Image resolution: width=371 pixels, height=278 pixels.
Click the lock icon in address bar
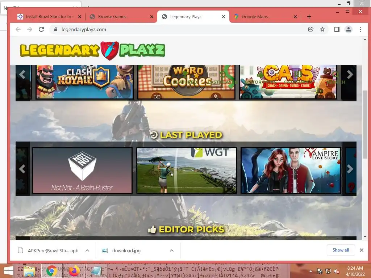tap(56, 29)
